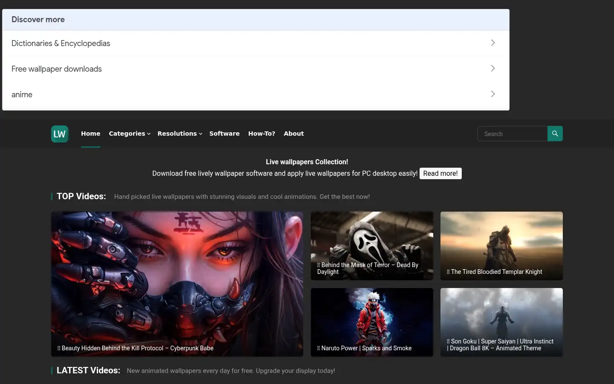The width and height of the screenshot is (614, 384).
Task: Go to the Home nav item
Action: pos(91,134)
